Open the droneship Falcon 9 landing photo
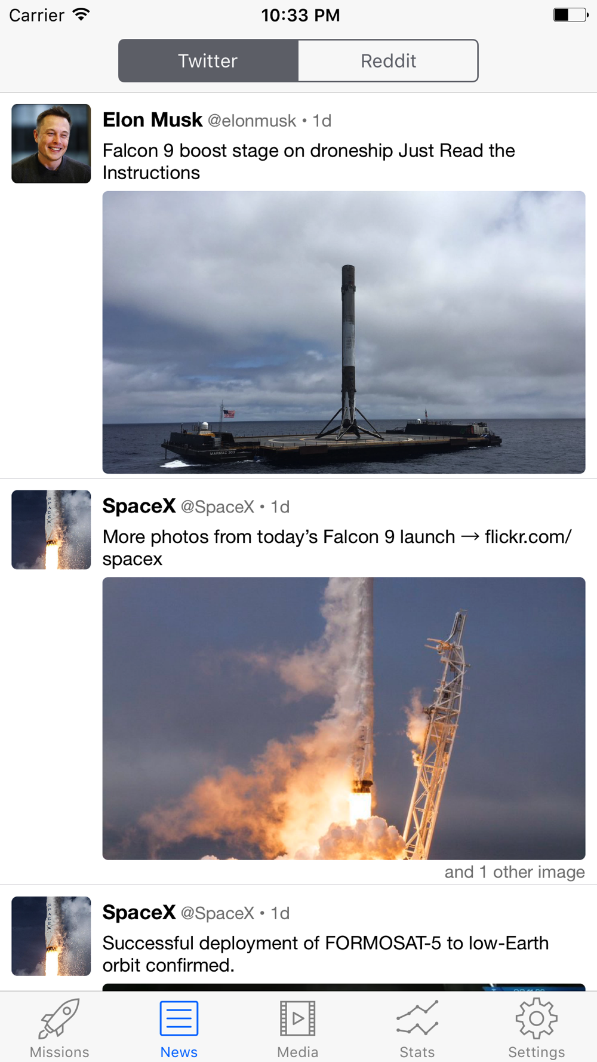This screenshot has width=597, height=1062. [344, 332]
